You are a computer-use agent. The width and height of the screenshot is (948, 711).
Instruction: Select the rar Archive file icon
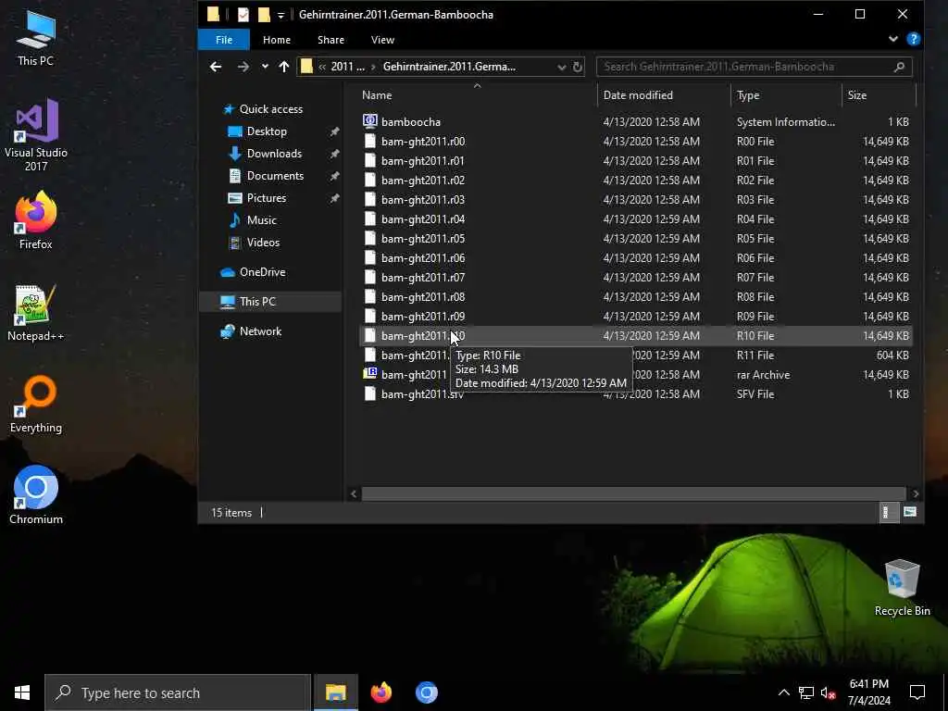[370, 374]
